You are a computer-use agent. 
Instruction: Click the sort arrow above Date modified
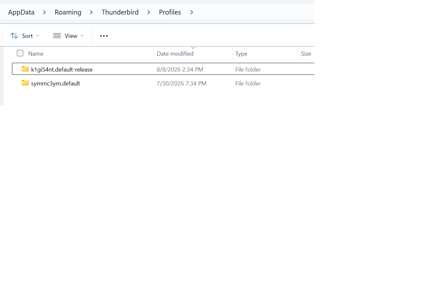(193, 48)
